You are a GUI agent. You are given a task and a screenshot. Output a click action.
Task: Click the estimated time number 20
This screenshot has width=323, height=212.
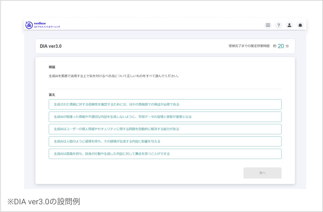[281, 46]
